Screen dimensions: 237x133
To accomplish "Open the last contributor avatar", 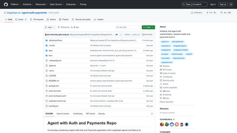I will [187, 124].
